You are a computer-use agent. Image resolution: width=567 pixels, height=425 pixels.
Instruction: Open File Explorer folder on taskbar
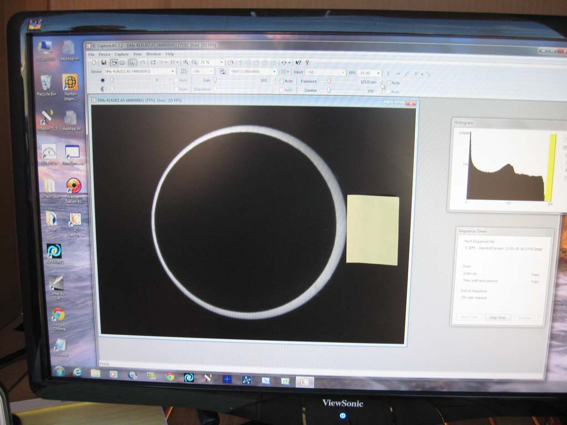pos(95,374)
